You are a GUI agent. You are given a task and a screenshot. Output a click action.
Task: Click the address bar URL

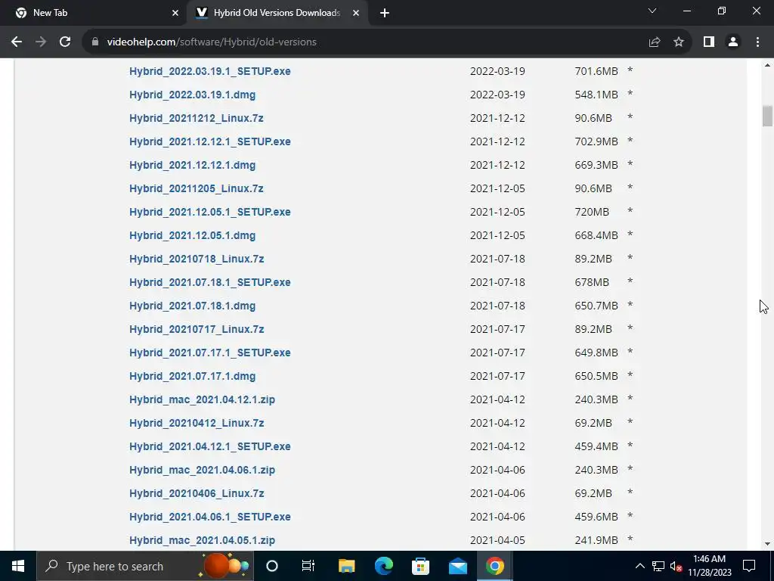[x=212, y=42]
